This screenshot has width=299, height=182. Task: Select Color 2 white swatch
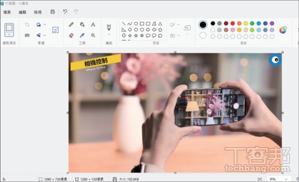click(x=203, y=35)
